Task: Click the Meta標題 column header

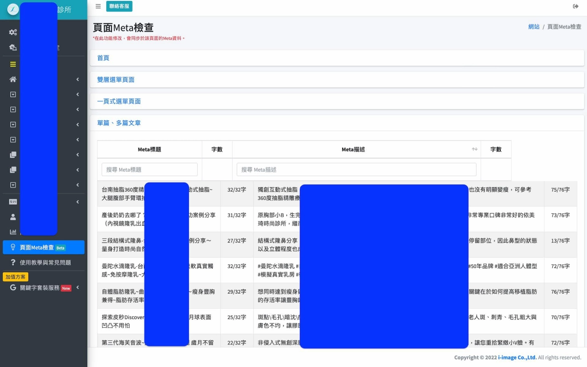Action: 150,150
